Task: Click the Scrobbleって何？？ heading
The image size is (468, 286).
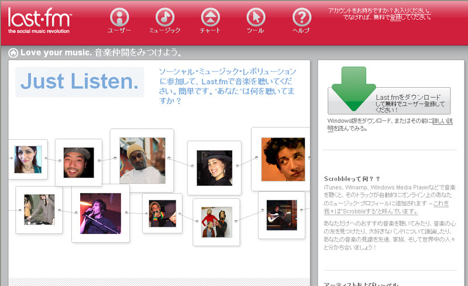Action: pos(352,179)
